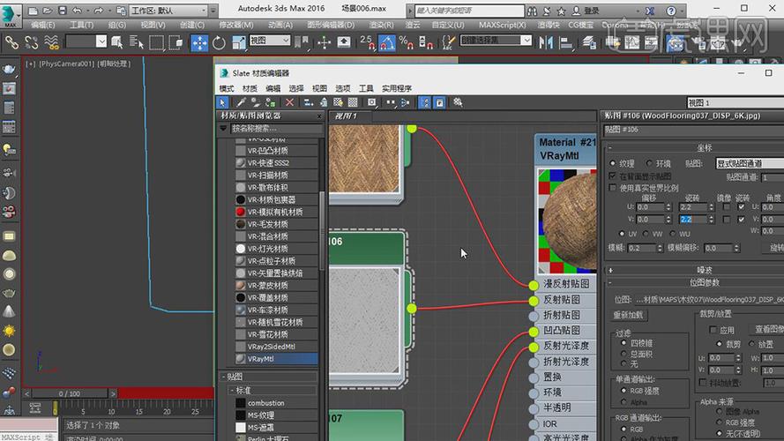Toggle the 在背面显示贴图 checkbox
Image resolution: width=784 pixels, height=441 pixels.
tap(614, 176)
